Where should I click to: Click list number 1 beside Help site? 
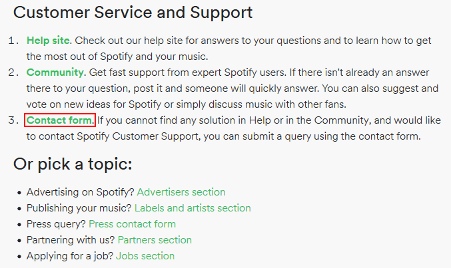tap(13, 41)
